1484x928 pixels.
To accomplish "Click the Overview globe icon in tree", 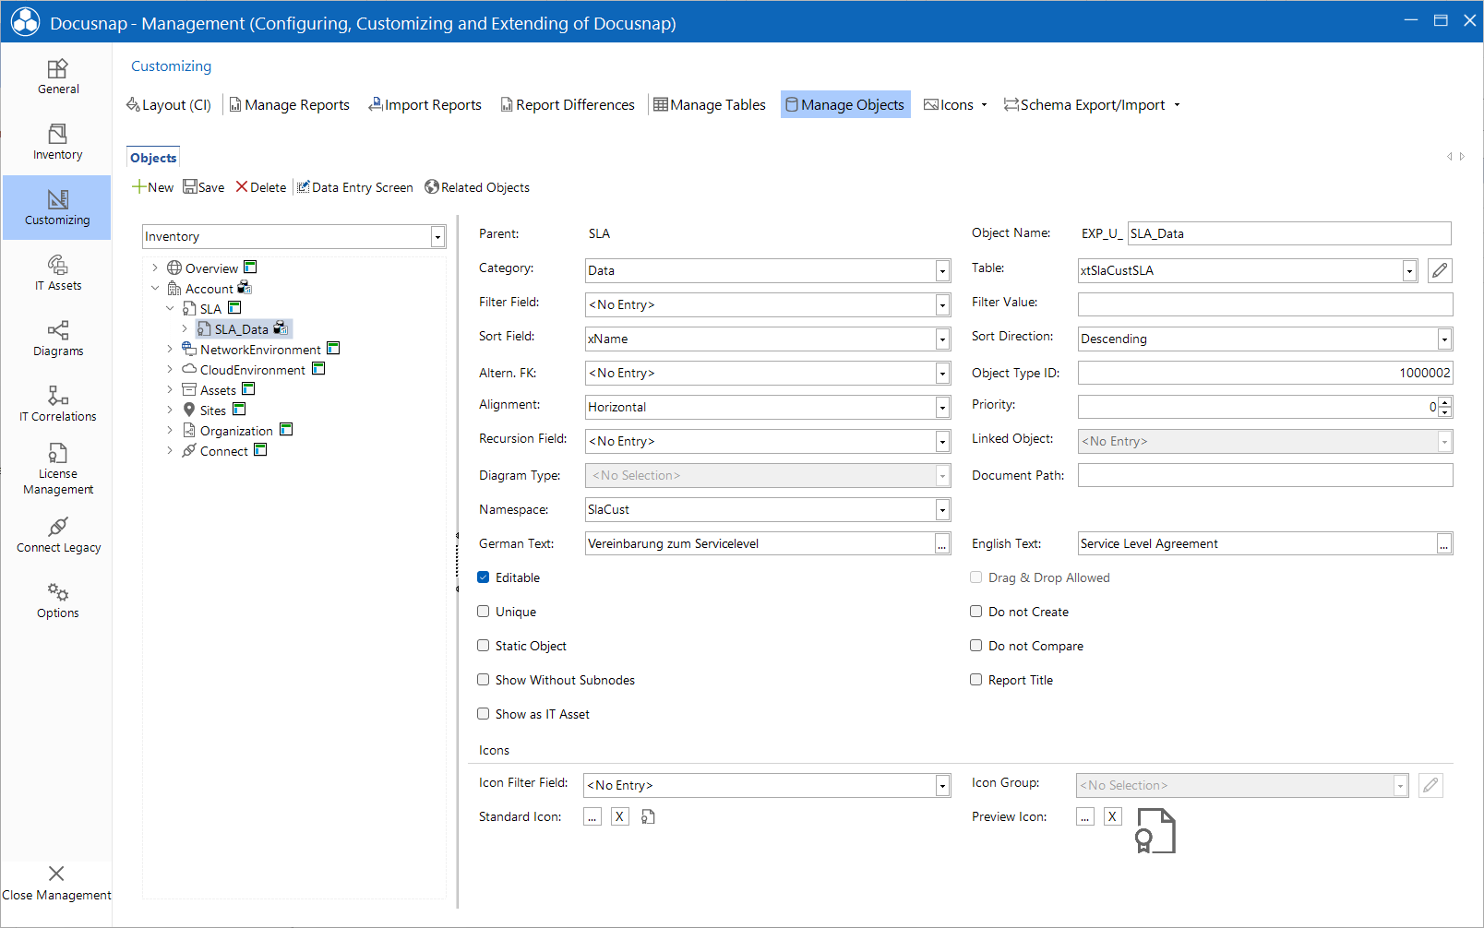I will (x=174, y=268).
